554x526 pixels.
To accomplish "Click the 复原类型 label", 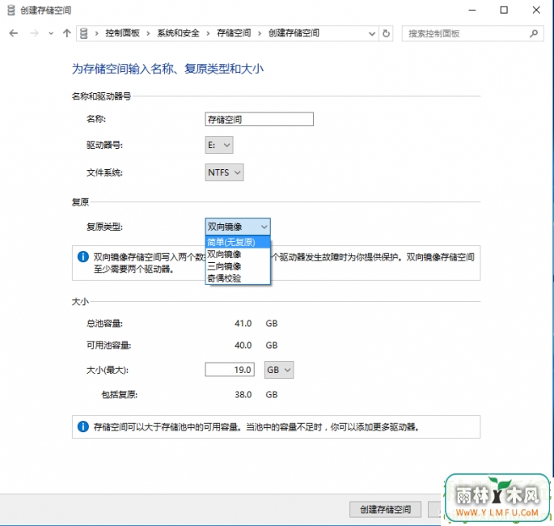I will tap(104, 227).
